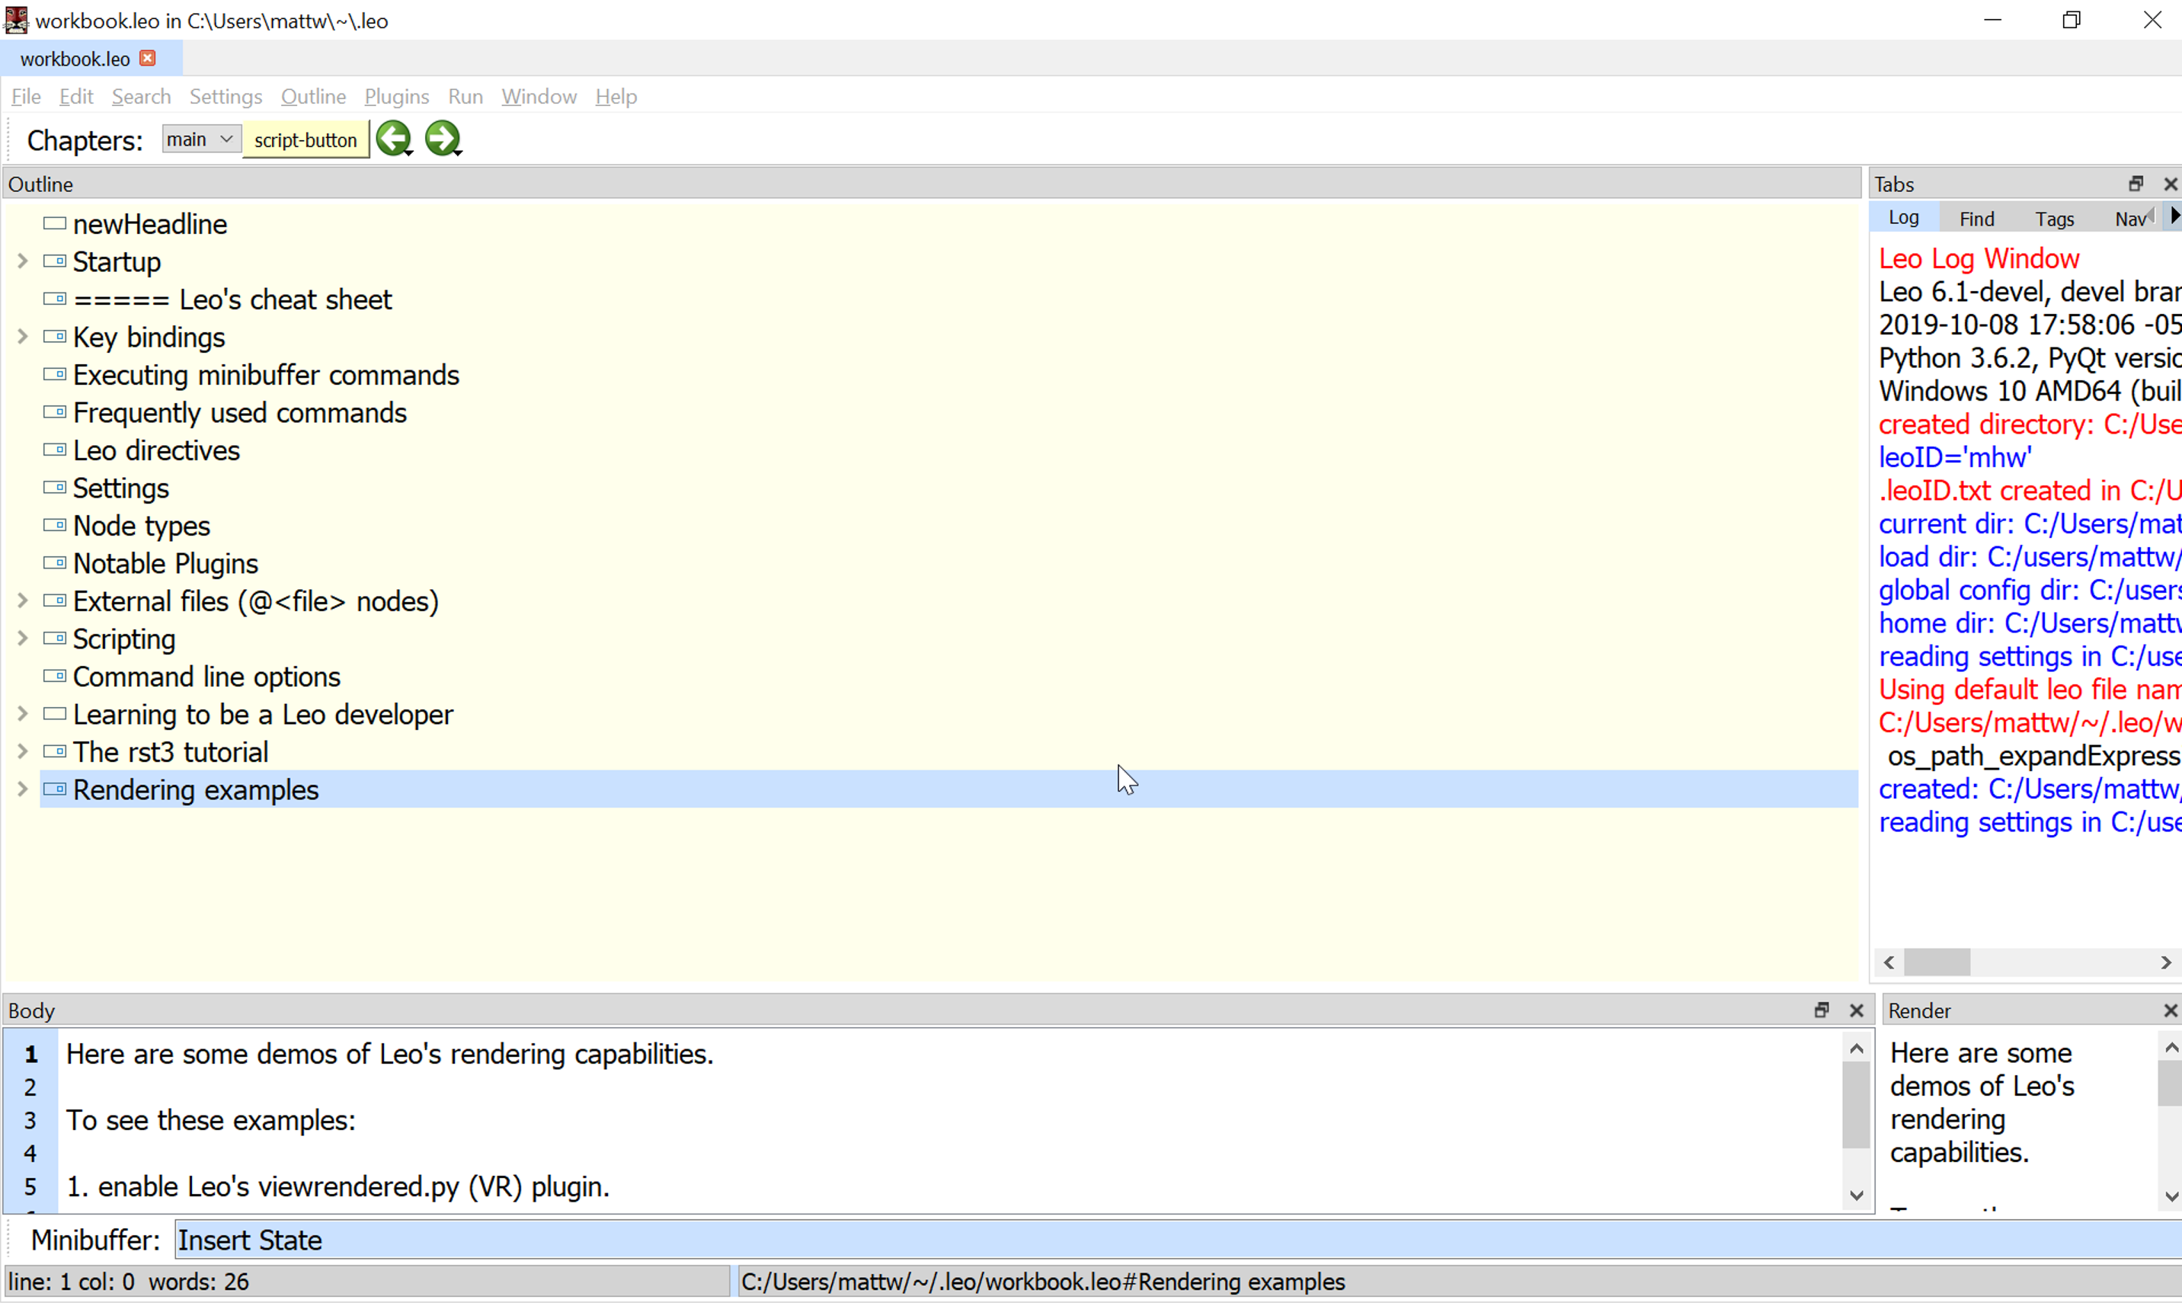Click the log panel horizontal scrollbar
Viewport: 2182px width, 1303px height.
click(1939, 962)
